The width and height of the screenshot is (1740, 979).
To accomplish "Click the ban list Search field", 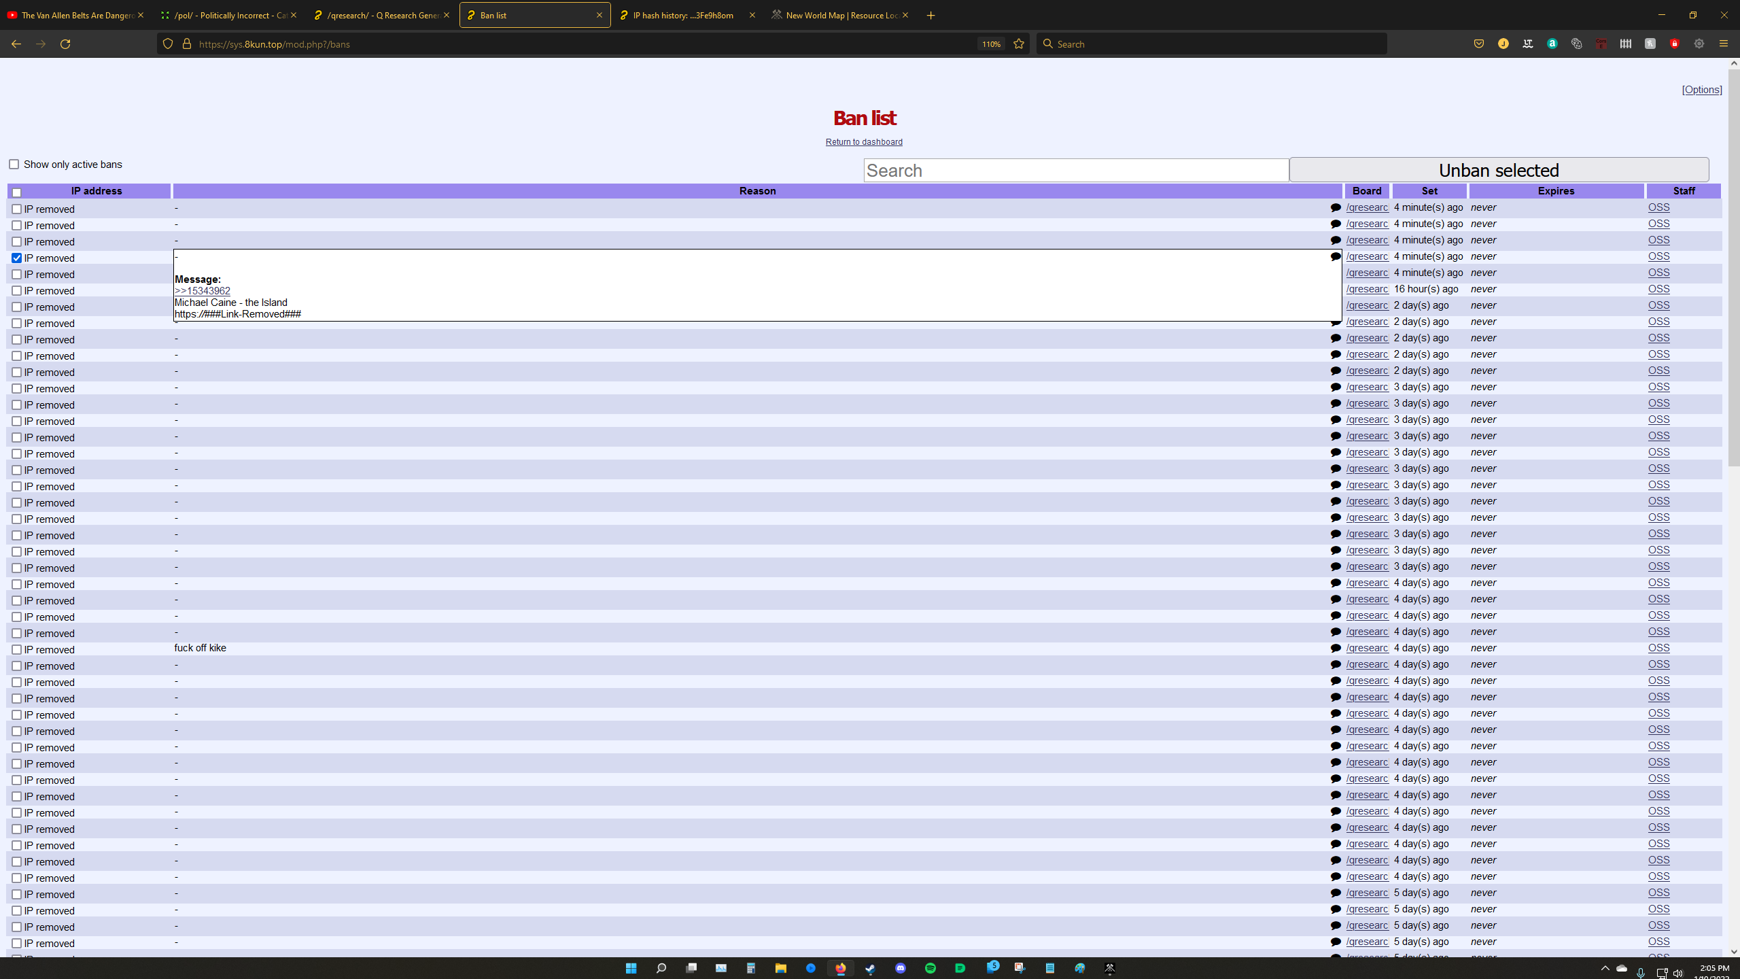I will [1076, 171].
